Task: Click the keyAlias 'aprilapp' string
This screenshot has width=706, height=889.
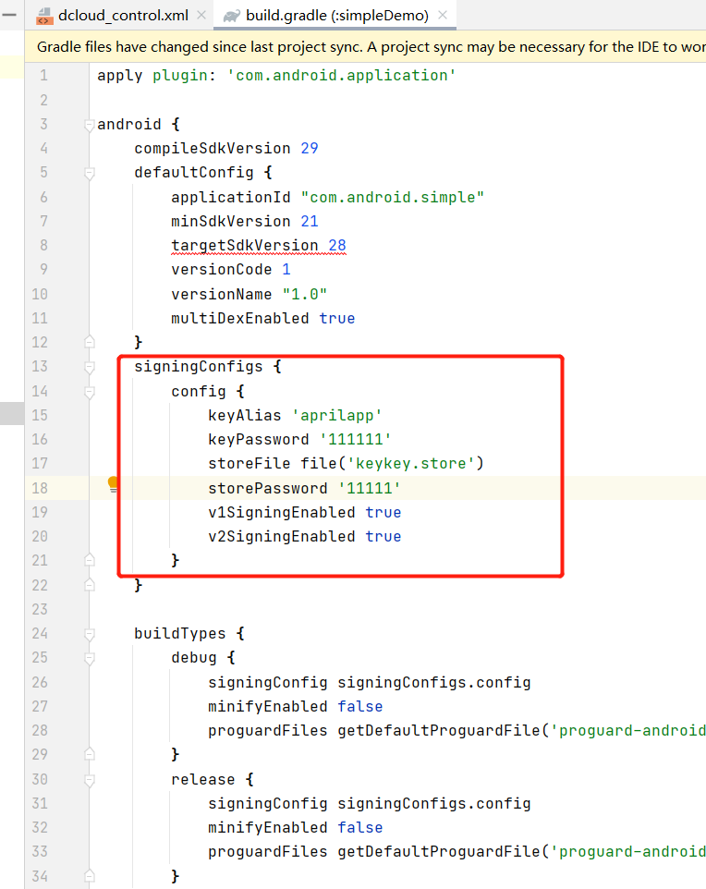Action: pos(337,416)
